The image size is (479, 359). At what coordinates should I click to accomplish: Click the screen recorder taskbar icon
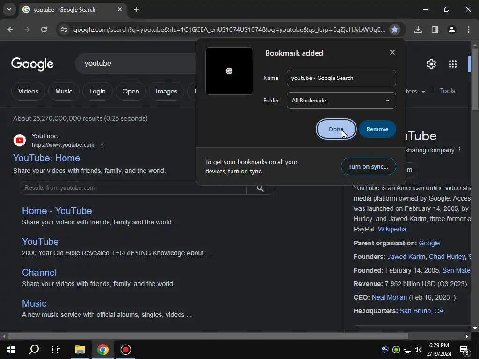pos(125,349)
